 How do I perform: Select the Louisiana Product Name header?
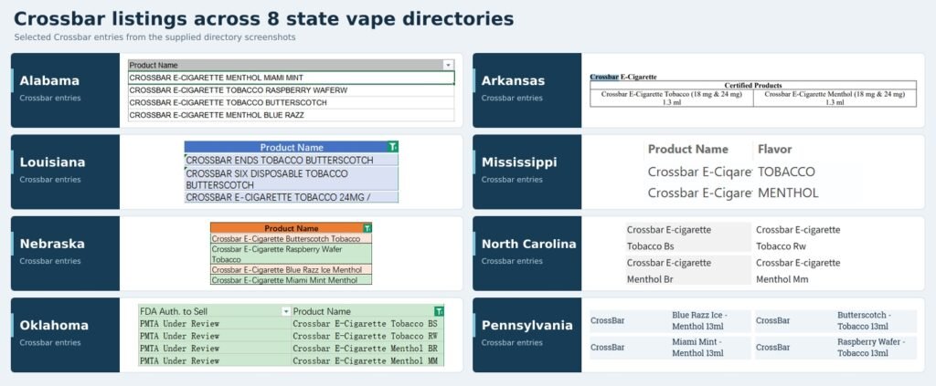pos(292,147)
